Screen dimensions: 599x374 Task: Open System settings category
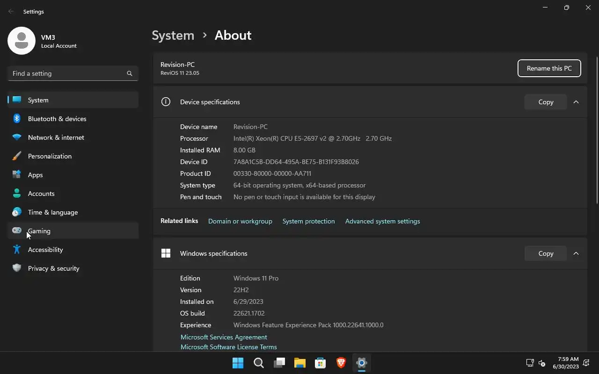(x=73, y=100)
